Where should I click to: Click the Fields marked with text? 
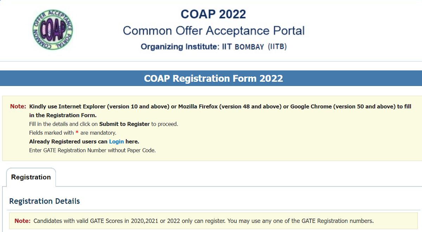point(51,133)
